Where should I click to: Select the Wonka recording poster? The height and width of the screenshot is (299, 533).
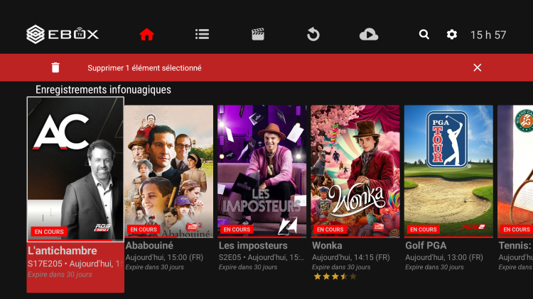click(x=355, y=171)
